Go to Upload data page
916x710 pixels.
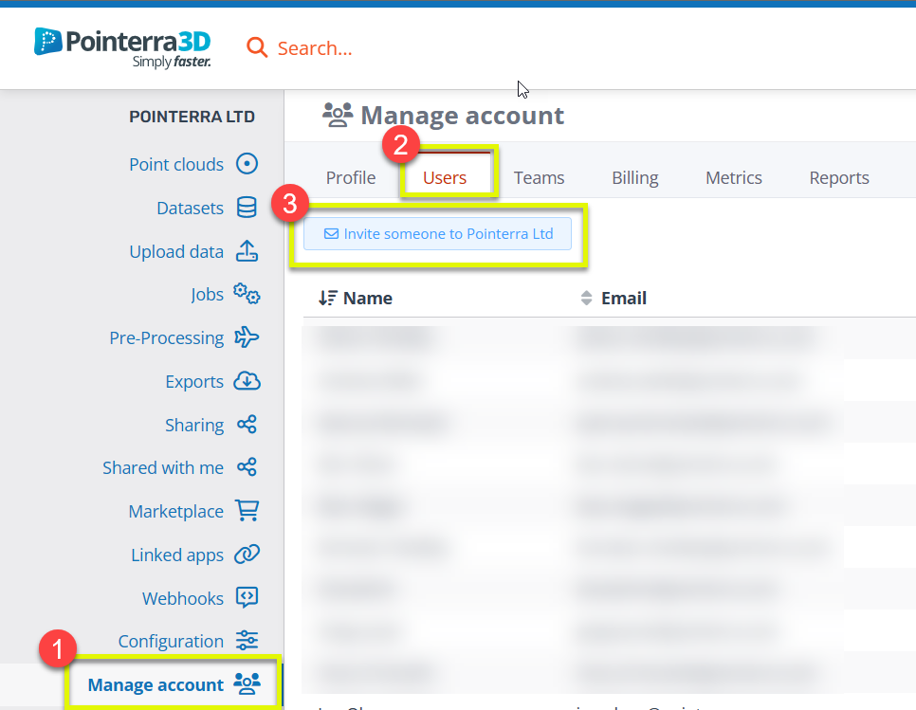[x=176, y=251]
